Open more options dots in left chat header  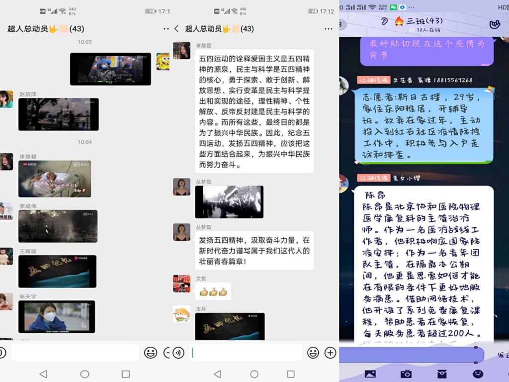(x=166, y=29)
